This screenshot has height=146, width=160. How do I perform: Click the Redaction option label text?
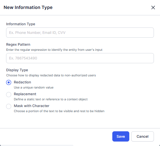pos(22,82)
